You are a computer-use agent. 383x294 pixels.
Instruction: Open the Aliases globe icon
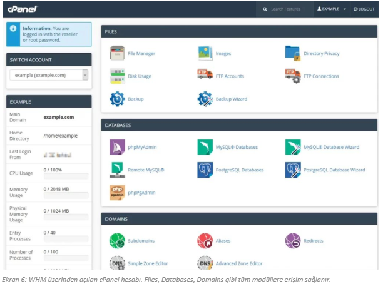pyautogui.click(x=205, y=241)
